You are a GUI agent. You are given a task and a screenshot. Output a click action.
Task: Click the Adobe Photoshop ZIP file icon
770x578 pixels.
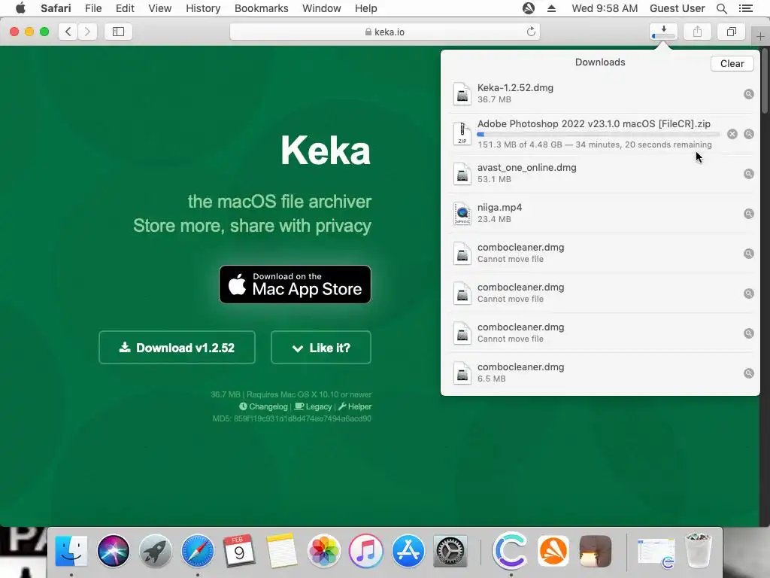click(x=462, y=134)
